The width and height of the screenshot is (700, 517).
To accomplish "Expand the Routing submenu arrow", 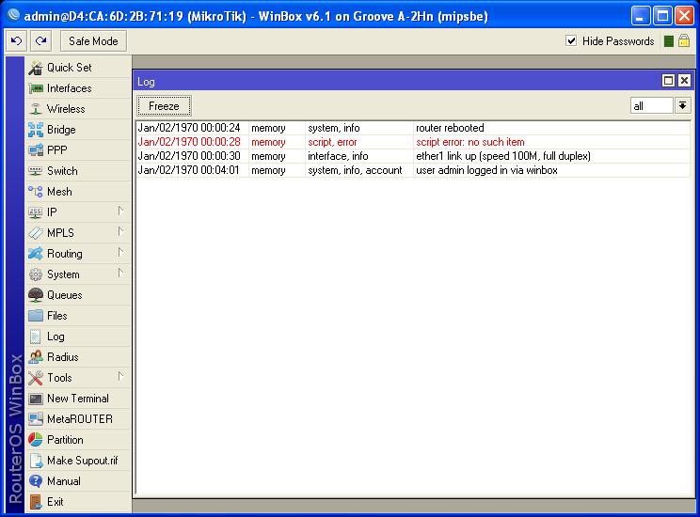I will (x=120, y=253).
